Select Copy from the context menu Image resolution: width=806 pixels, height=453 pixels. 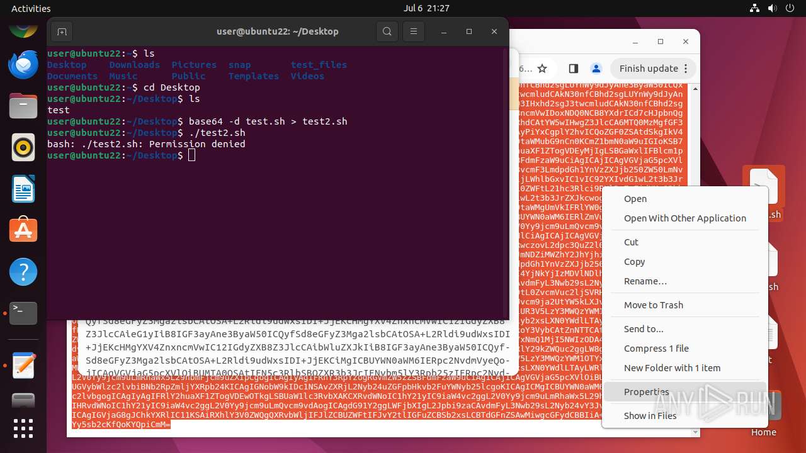coord(634,262)
